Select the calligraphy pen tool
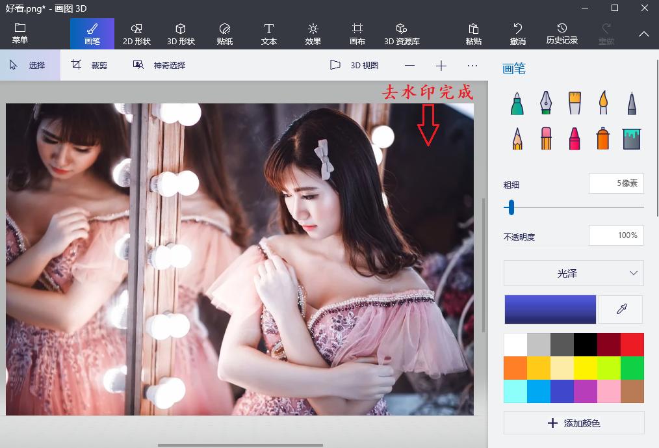This screenshot has width=659, height=448. point(545,103)
